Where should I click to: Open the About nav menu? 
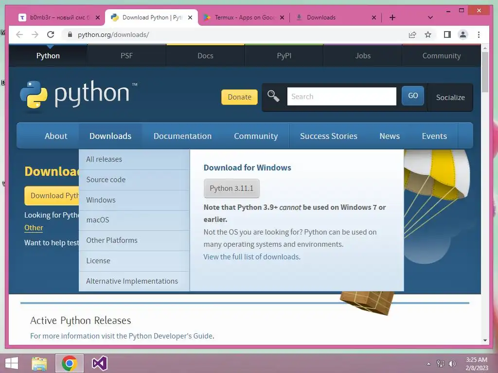56,136
